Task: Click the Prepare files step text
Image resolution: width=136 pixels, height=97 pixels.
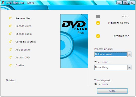Action: (x=23, y=18)
